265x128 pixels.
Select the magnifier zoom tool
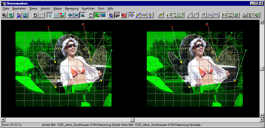[83, 15]
